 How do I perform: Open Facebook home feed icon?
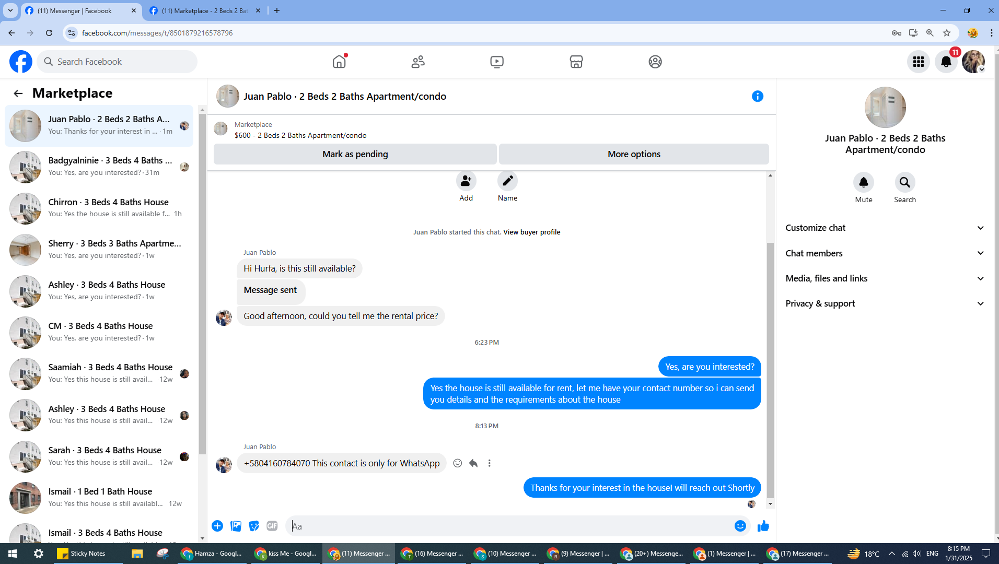click(x=339, y=62)
